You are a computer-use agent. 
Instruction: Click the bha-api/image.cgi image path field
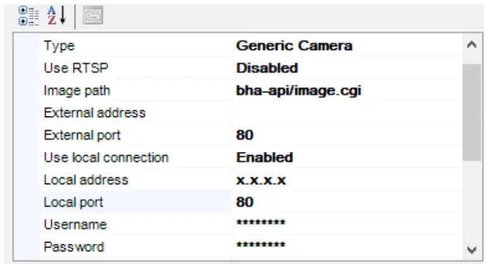click(298, 91)
